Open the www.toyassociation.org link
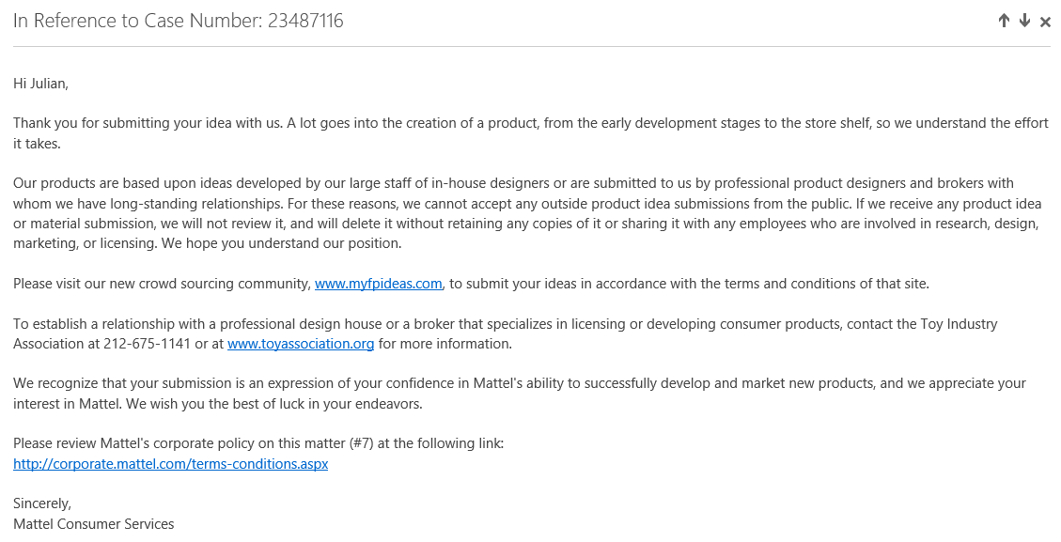This screenshot has width=1061, height=542. pyautogui.click(x=301, y=344)
